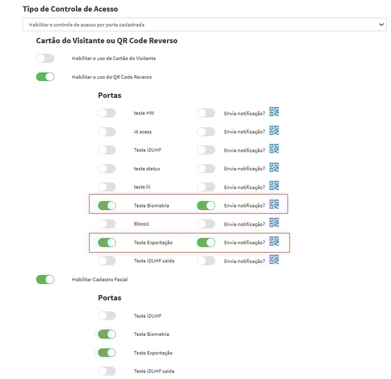This screenshot has width=391, height=379.
Task: Click QR code icon for id acess
Action: click(274, 131)
